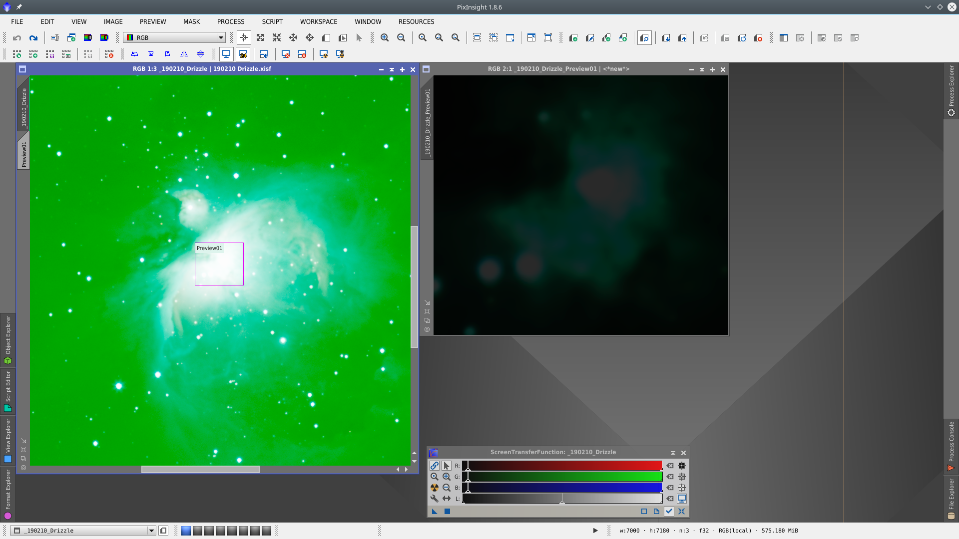
Task: Click the Zoom Out toolbar magnifier
Action: tap(401, 38)
